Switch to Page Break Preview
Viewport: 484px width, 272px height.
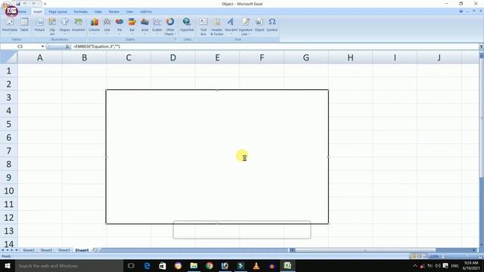click(425, 256)
